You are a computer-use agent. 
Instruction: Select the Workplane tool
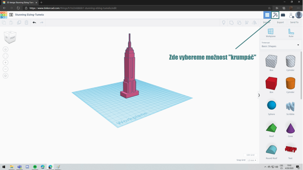tap(270, 33)
